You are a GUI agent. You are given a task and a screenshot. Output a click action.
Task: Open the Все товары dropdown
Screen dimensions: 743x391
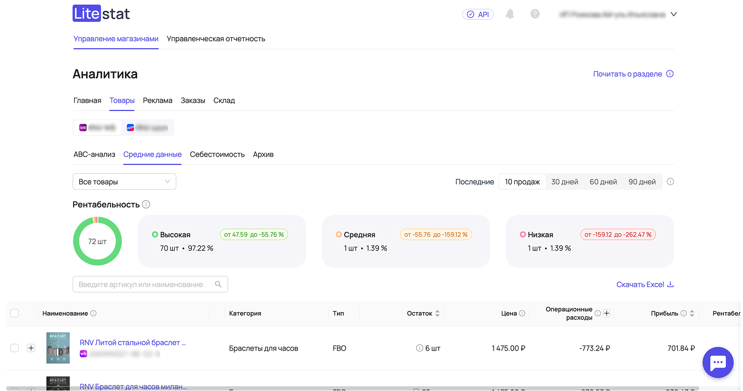point(124,182)
